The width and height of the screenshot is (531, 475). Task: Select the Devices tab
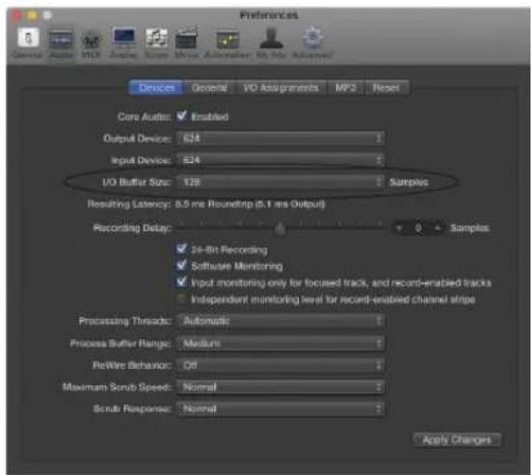156,88
